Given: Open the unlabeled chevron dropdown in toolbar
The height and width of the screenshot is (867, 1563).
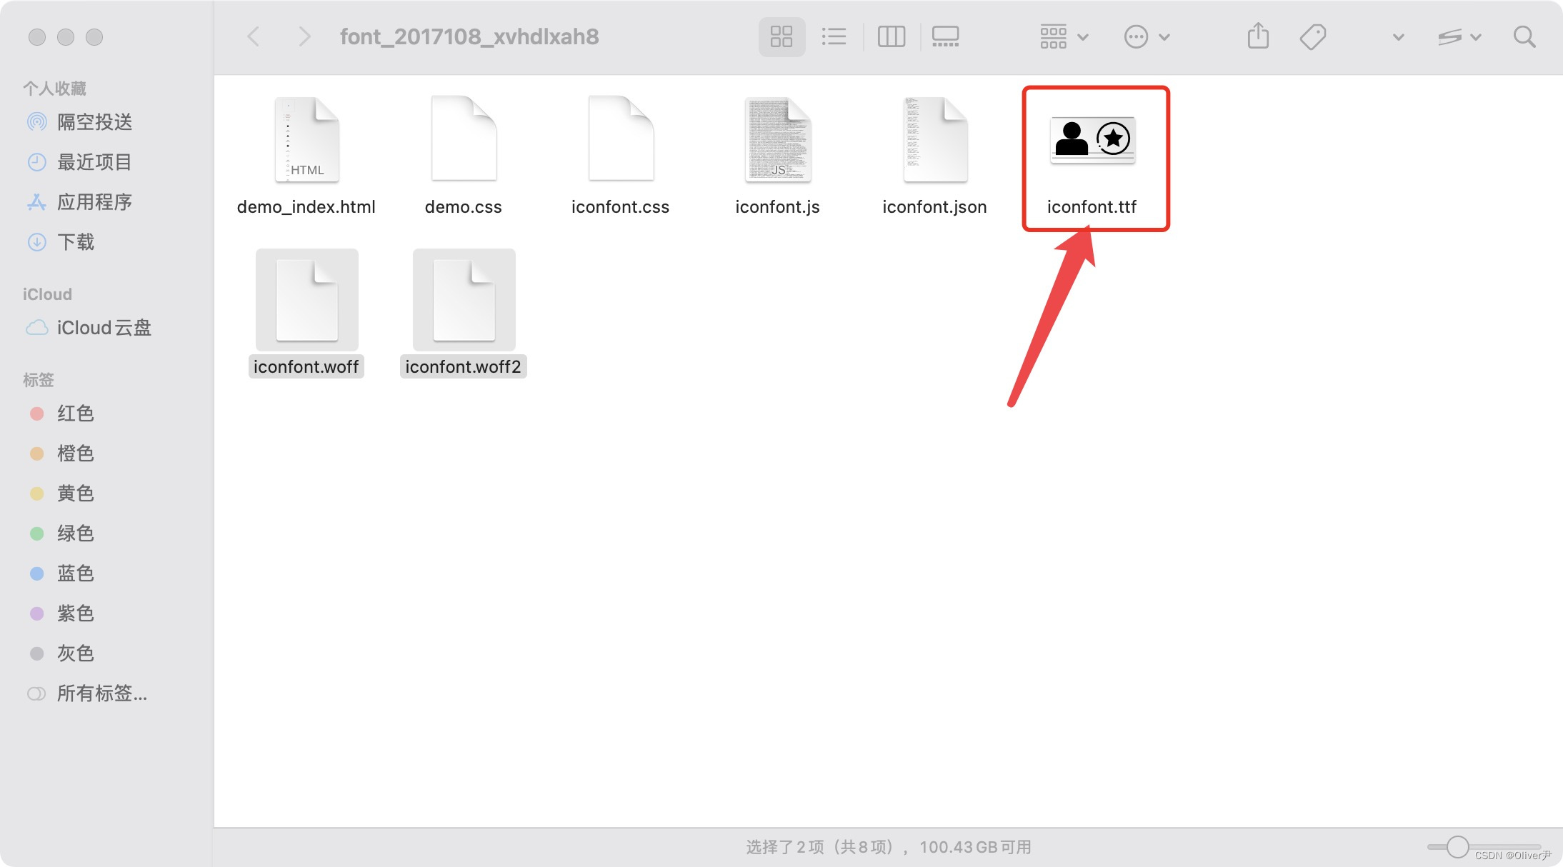Looking at the screenshot, I should coord(1398,37).
